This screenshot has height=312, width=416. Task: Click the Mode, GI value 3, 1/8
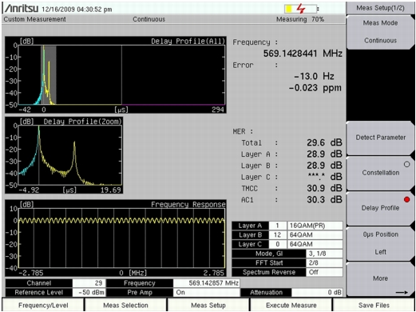click(324, 254)
